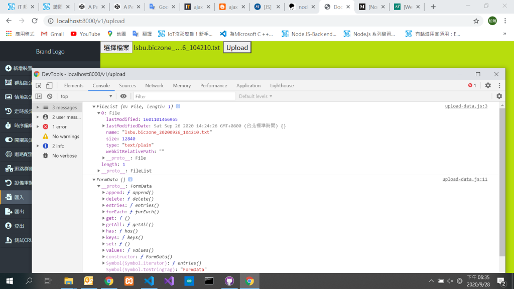Image resolution: width=514 pixels, height=289 pixels.
Task: Expand the getAll function entry
Action: (x=103, y=225)
